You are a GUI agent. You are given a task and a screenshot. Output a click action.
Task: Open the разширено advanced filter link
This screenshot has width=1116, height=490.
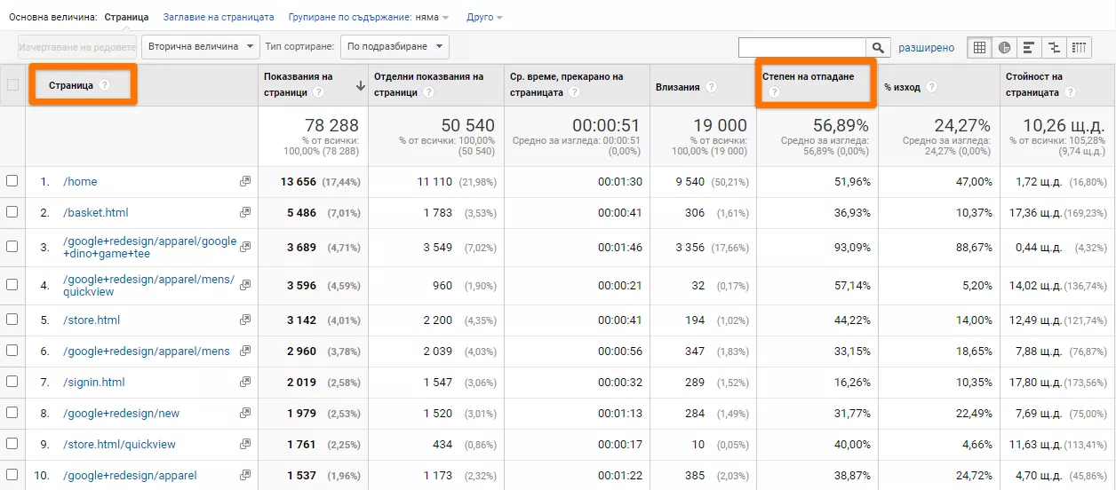pos(927,48)
